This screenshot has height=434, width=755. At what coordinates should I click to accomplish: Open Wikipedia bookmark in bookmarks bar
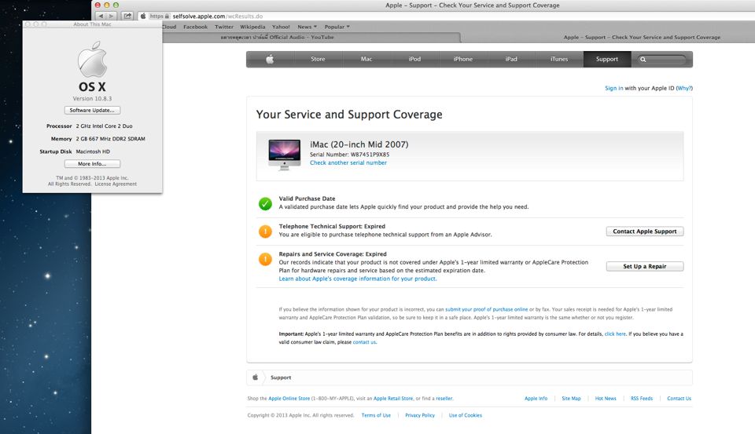[x=252, y=27]
